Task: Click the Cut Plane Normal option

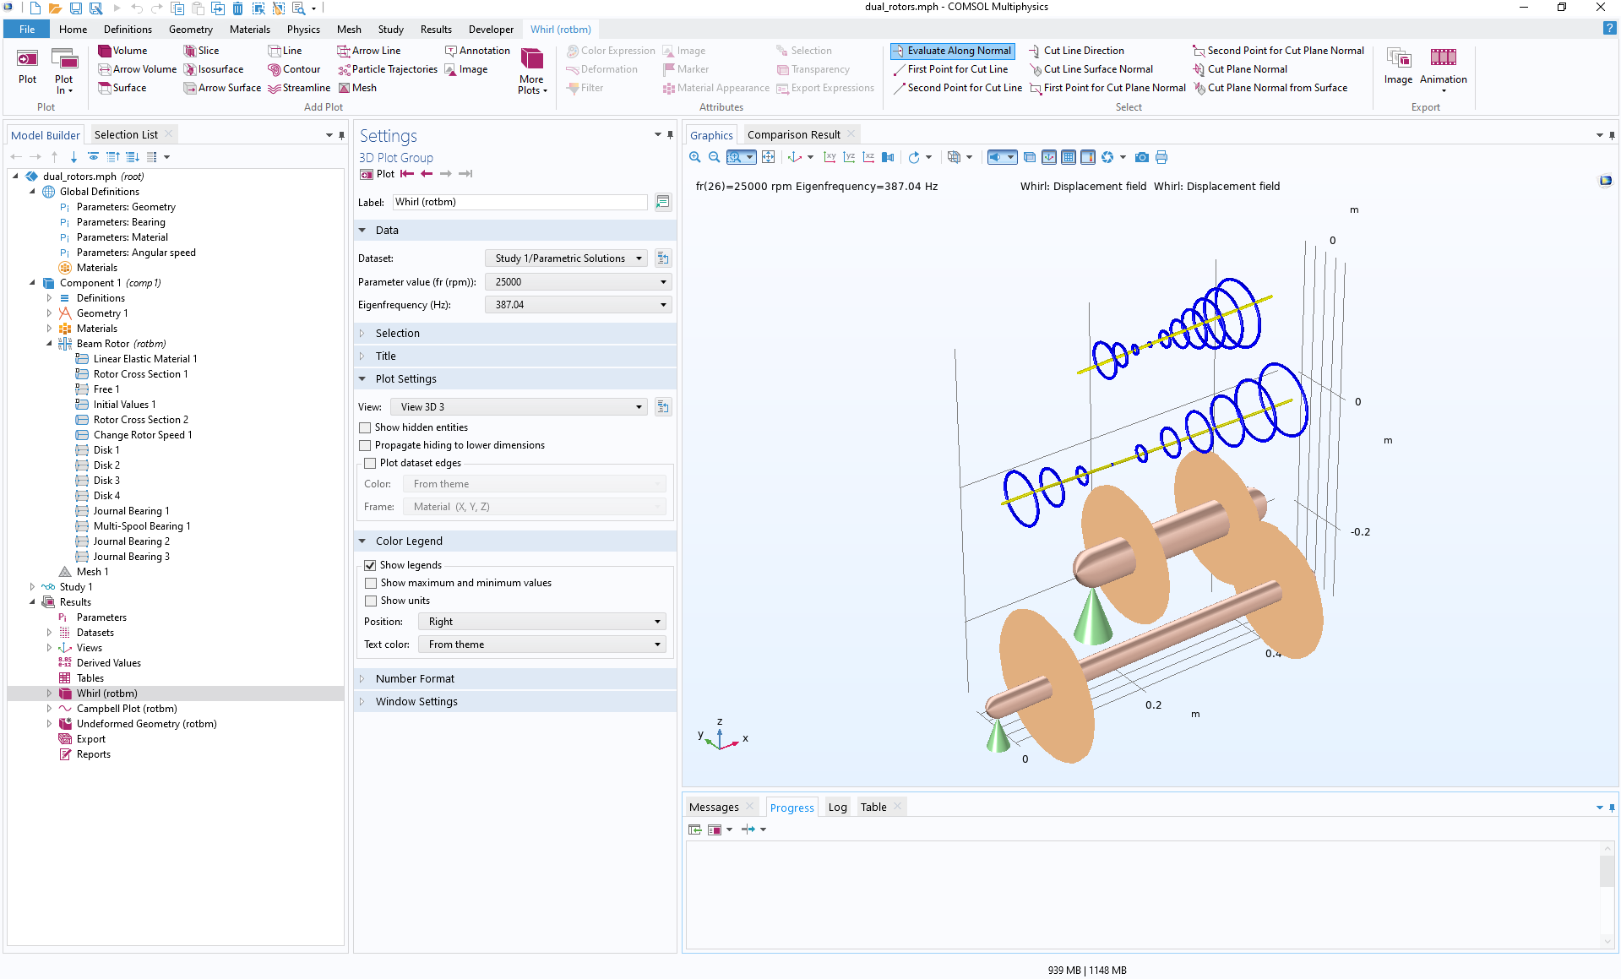Action: pyautogui.click(x=1240, y=69)
